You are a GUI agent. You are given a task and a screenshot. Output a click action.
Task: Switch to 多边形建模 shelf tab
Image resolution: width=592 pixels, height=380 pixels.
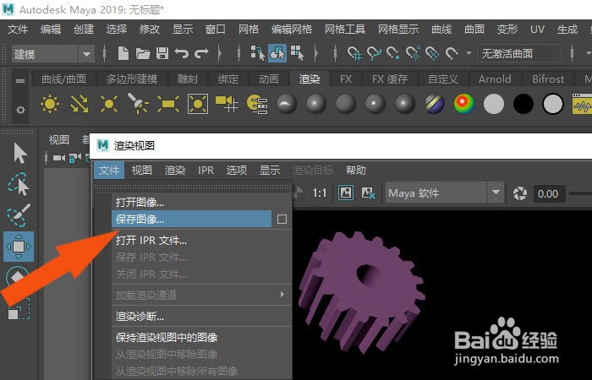(132, 79)
